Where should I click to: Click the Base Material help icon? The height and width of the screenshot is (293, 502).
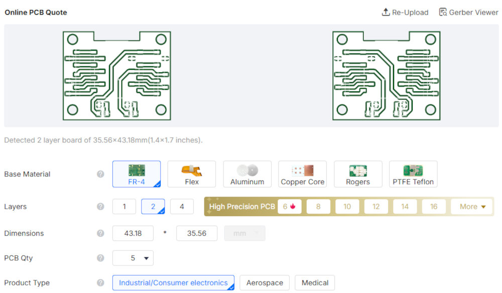(100, 174)
